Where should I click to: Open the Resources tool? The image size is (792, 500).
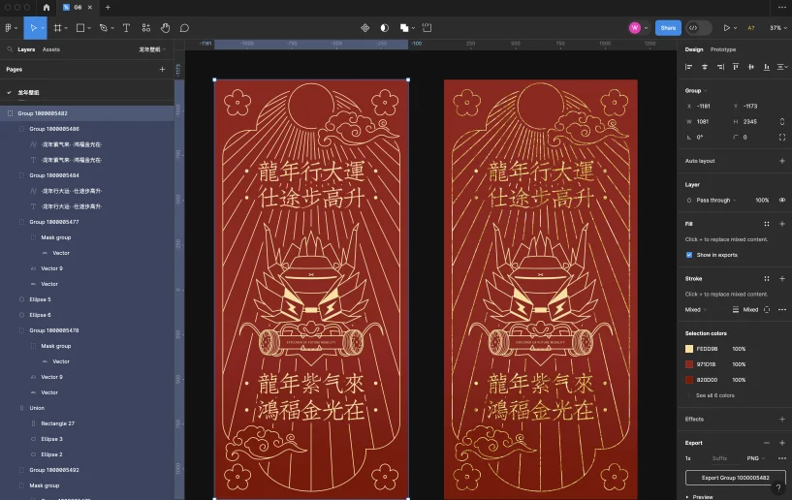tap(145, 28)
